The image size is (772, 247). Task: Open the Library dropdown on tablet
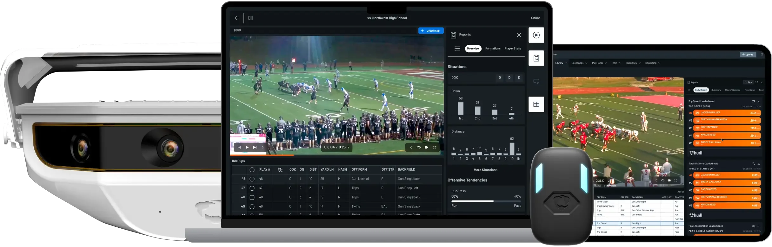click(x=561, y=63)
